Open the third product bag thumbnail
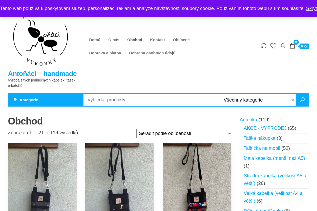Screen dimensions: 317x211 point(197,177)
